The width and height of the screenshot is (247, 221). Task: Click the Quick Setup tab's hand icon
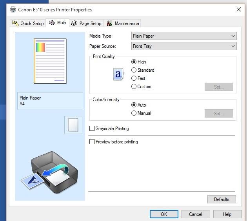pos(15,23)
